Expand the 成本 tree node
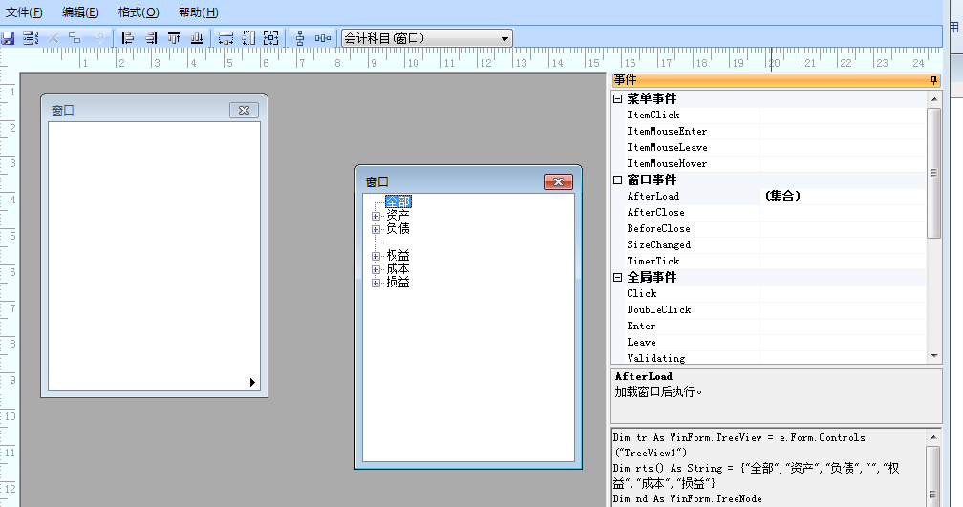The height and width of the screenshot is (507, 963). [x=375, y=269]
